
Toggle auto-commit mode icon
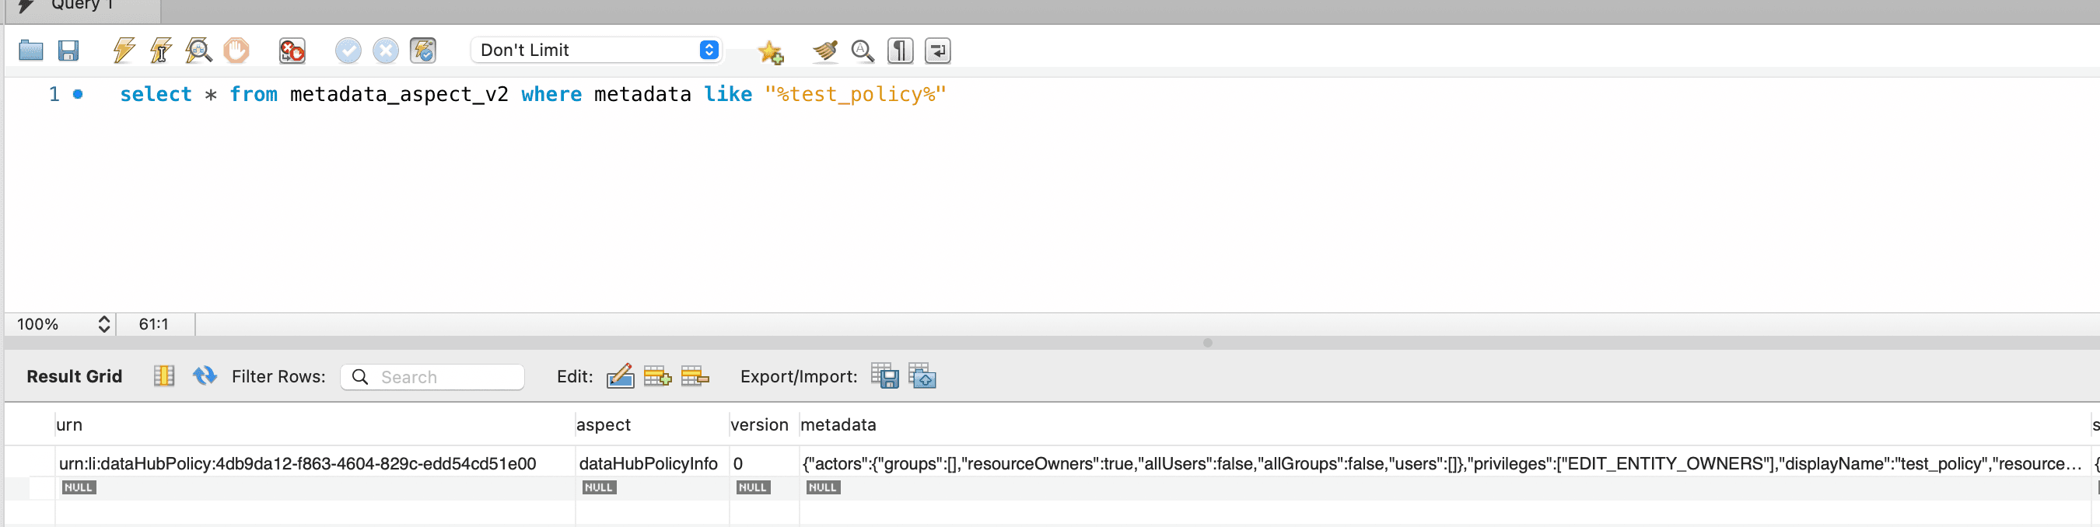[x=423, y=51]
